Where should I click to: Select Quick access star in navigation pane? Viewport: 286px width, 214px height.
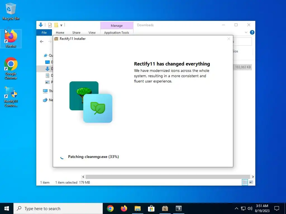click(46, 55)
